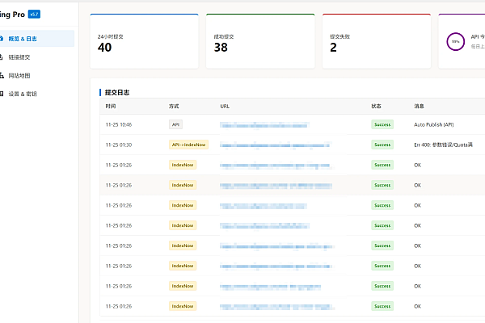Click Success status in the Auto Publish row

(382, 124)
